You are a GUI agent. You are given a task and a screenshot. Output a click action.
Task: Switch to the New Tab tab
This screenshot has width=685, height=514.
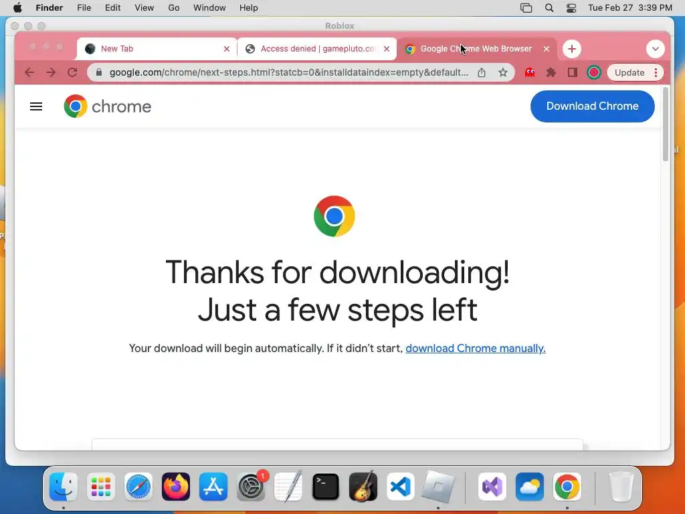tap(157, 49)
